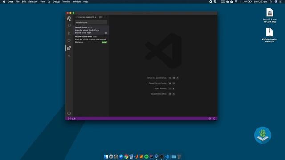Click errors and warnings status bar item
285x160 pixels.
tap(72, 119)
